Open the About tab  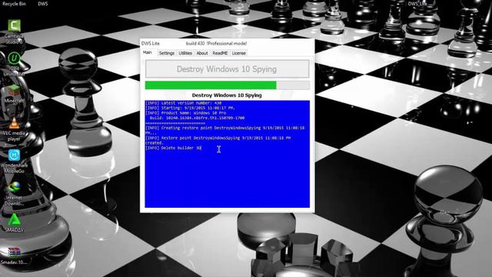tap(202, 53)
